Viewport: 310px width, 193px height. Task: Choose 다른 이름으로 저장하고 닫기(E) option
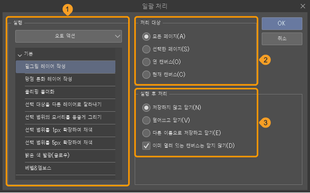(146, 133)
